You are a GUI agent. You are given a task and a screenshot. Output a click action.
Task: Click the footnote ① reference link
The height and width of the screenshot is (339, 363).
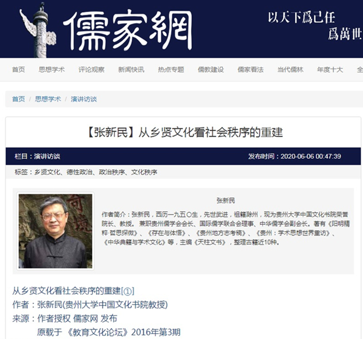coord(128,291)
